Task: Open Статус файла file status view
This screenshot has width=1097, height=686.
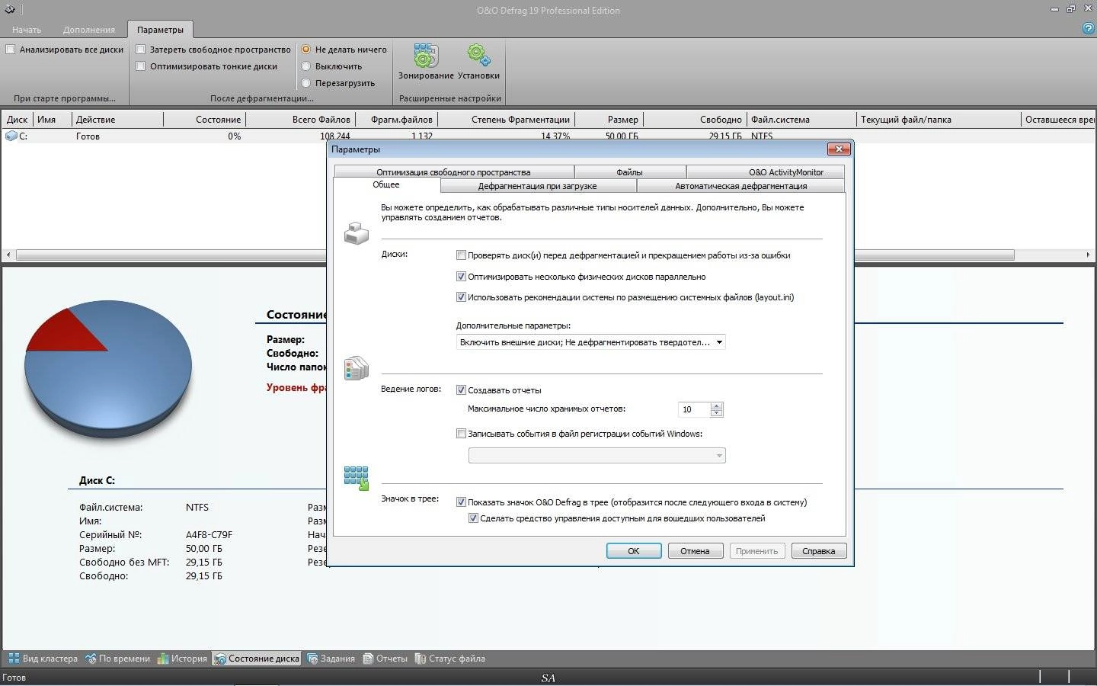Action: click(449, 659)
